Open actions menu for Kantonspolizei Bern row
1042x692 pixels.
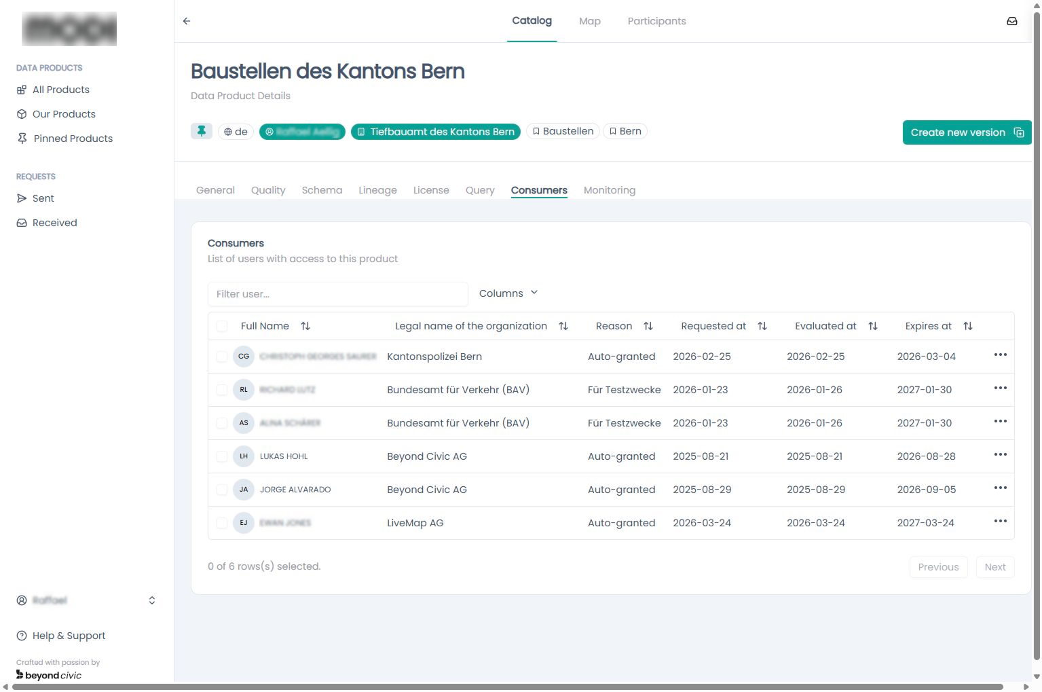coord(1000,355)
